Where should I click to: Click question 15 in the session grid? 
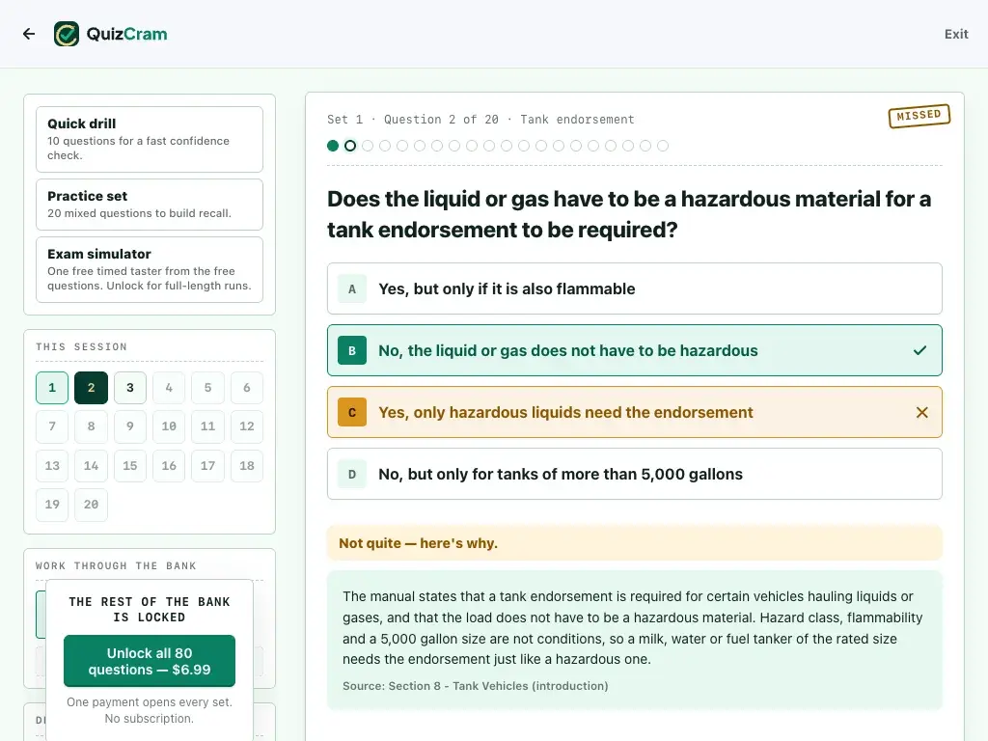130,466
